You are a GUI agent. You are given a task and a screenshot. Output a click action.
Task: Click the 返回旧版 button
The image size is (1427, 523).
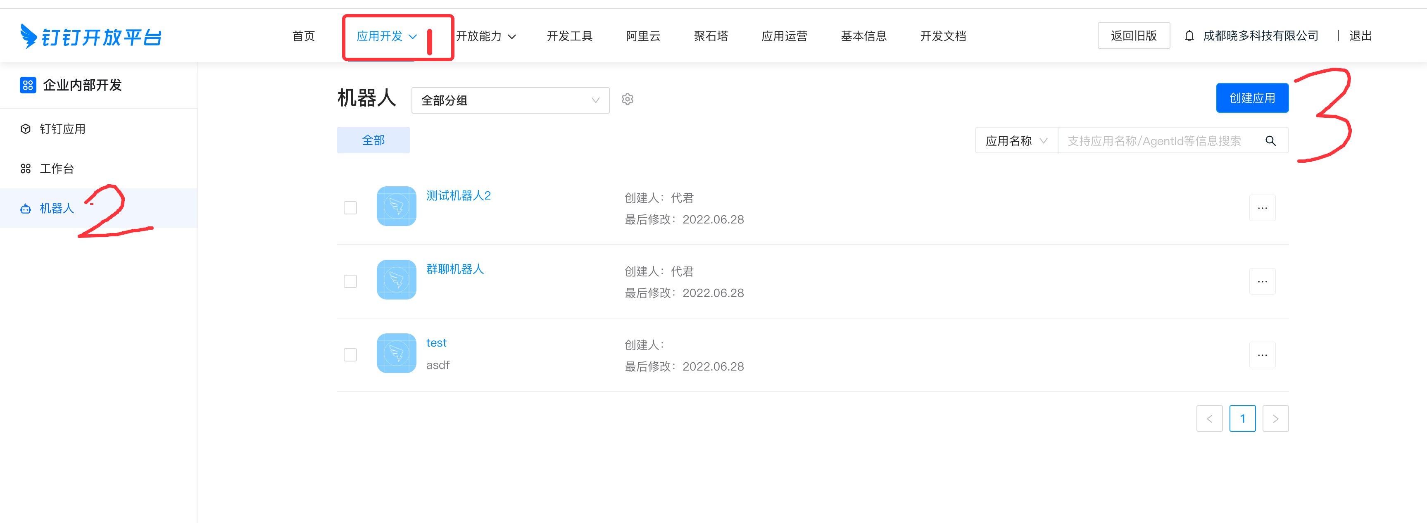click(x=1133, y=36)
